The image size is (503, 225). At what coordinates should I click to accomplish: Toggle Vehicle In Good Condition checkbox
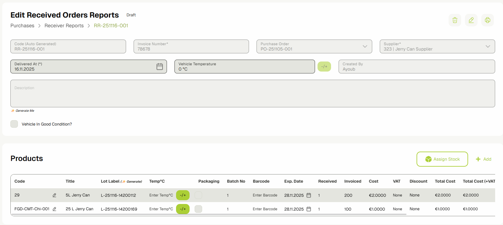14,124
